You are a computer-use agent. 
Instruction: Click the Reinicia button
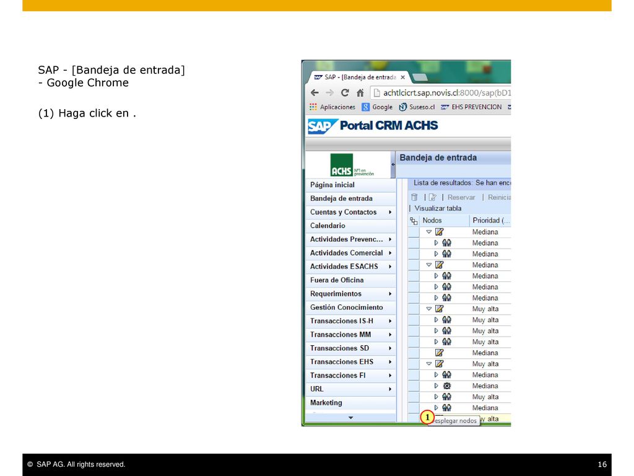500,197
